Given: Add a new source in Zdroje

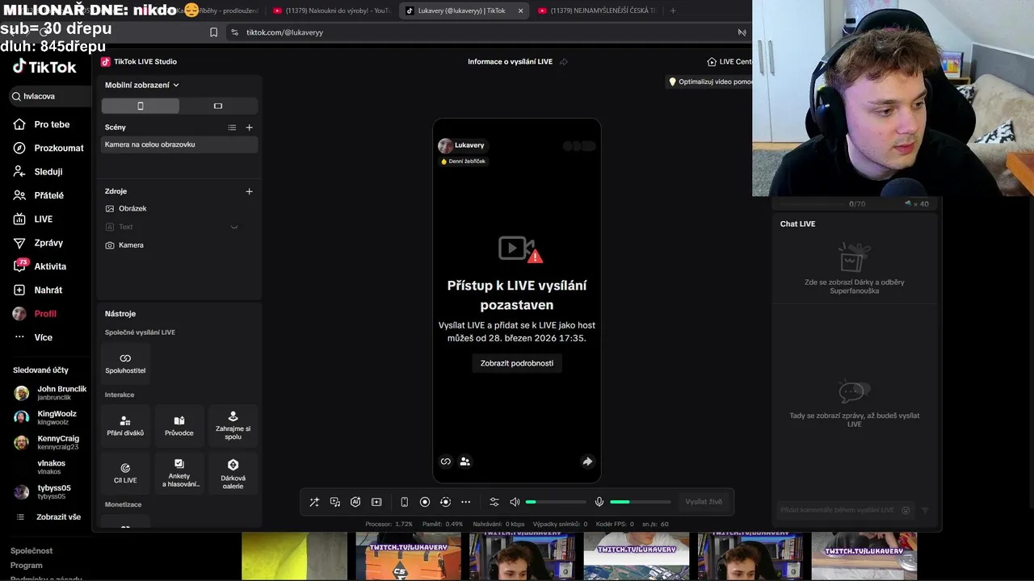Looking at the screenshot, I should pyautogui.click(x=249, y=191).
